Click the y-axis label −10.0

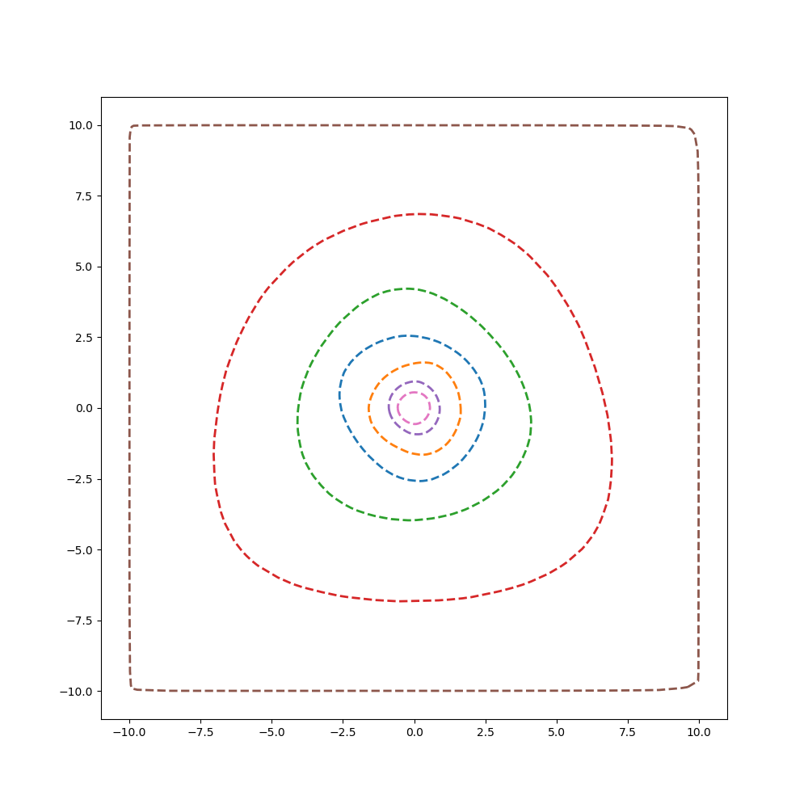pos(76,692)
